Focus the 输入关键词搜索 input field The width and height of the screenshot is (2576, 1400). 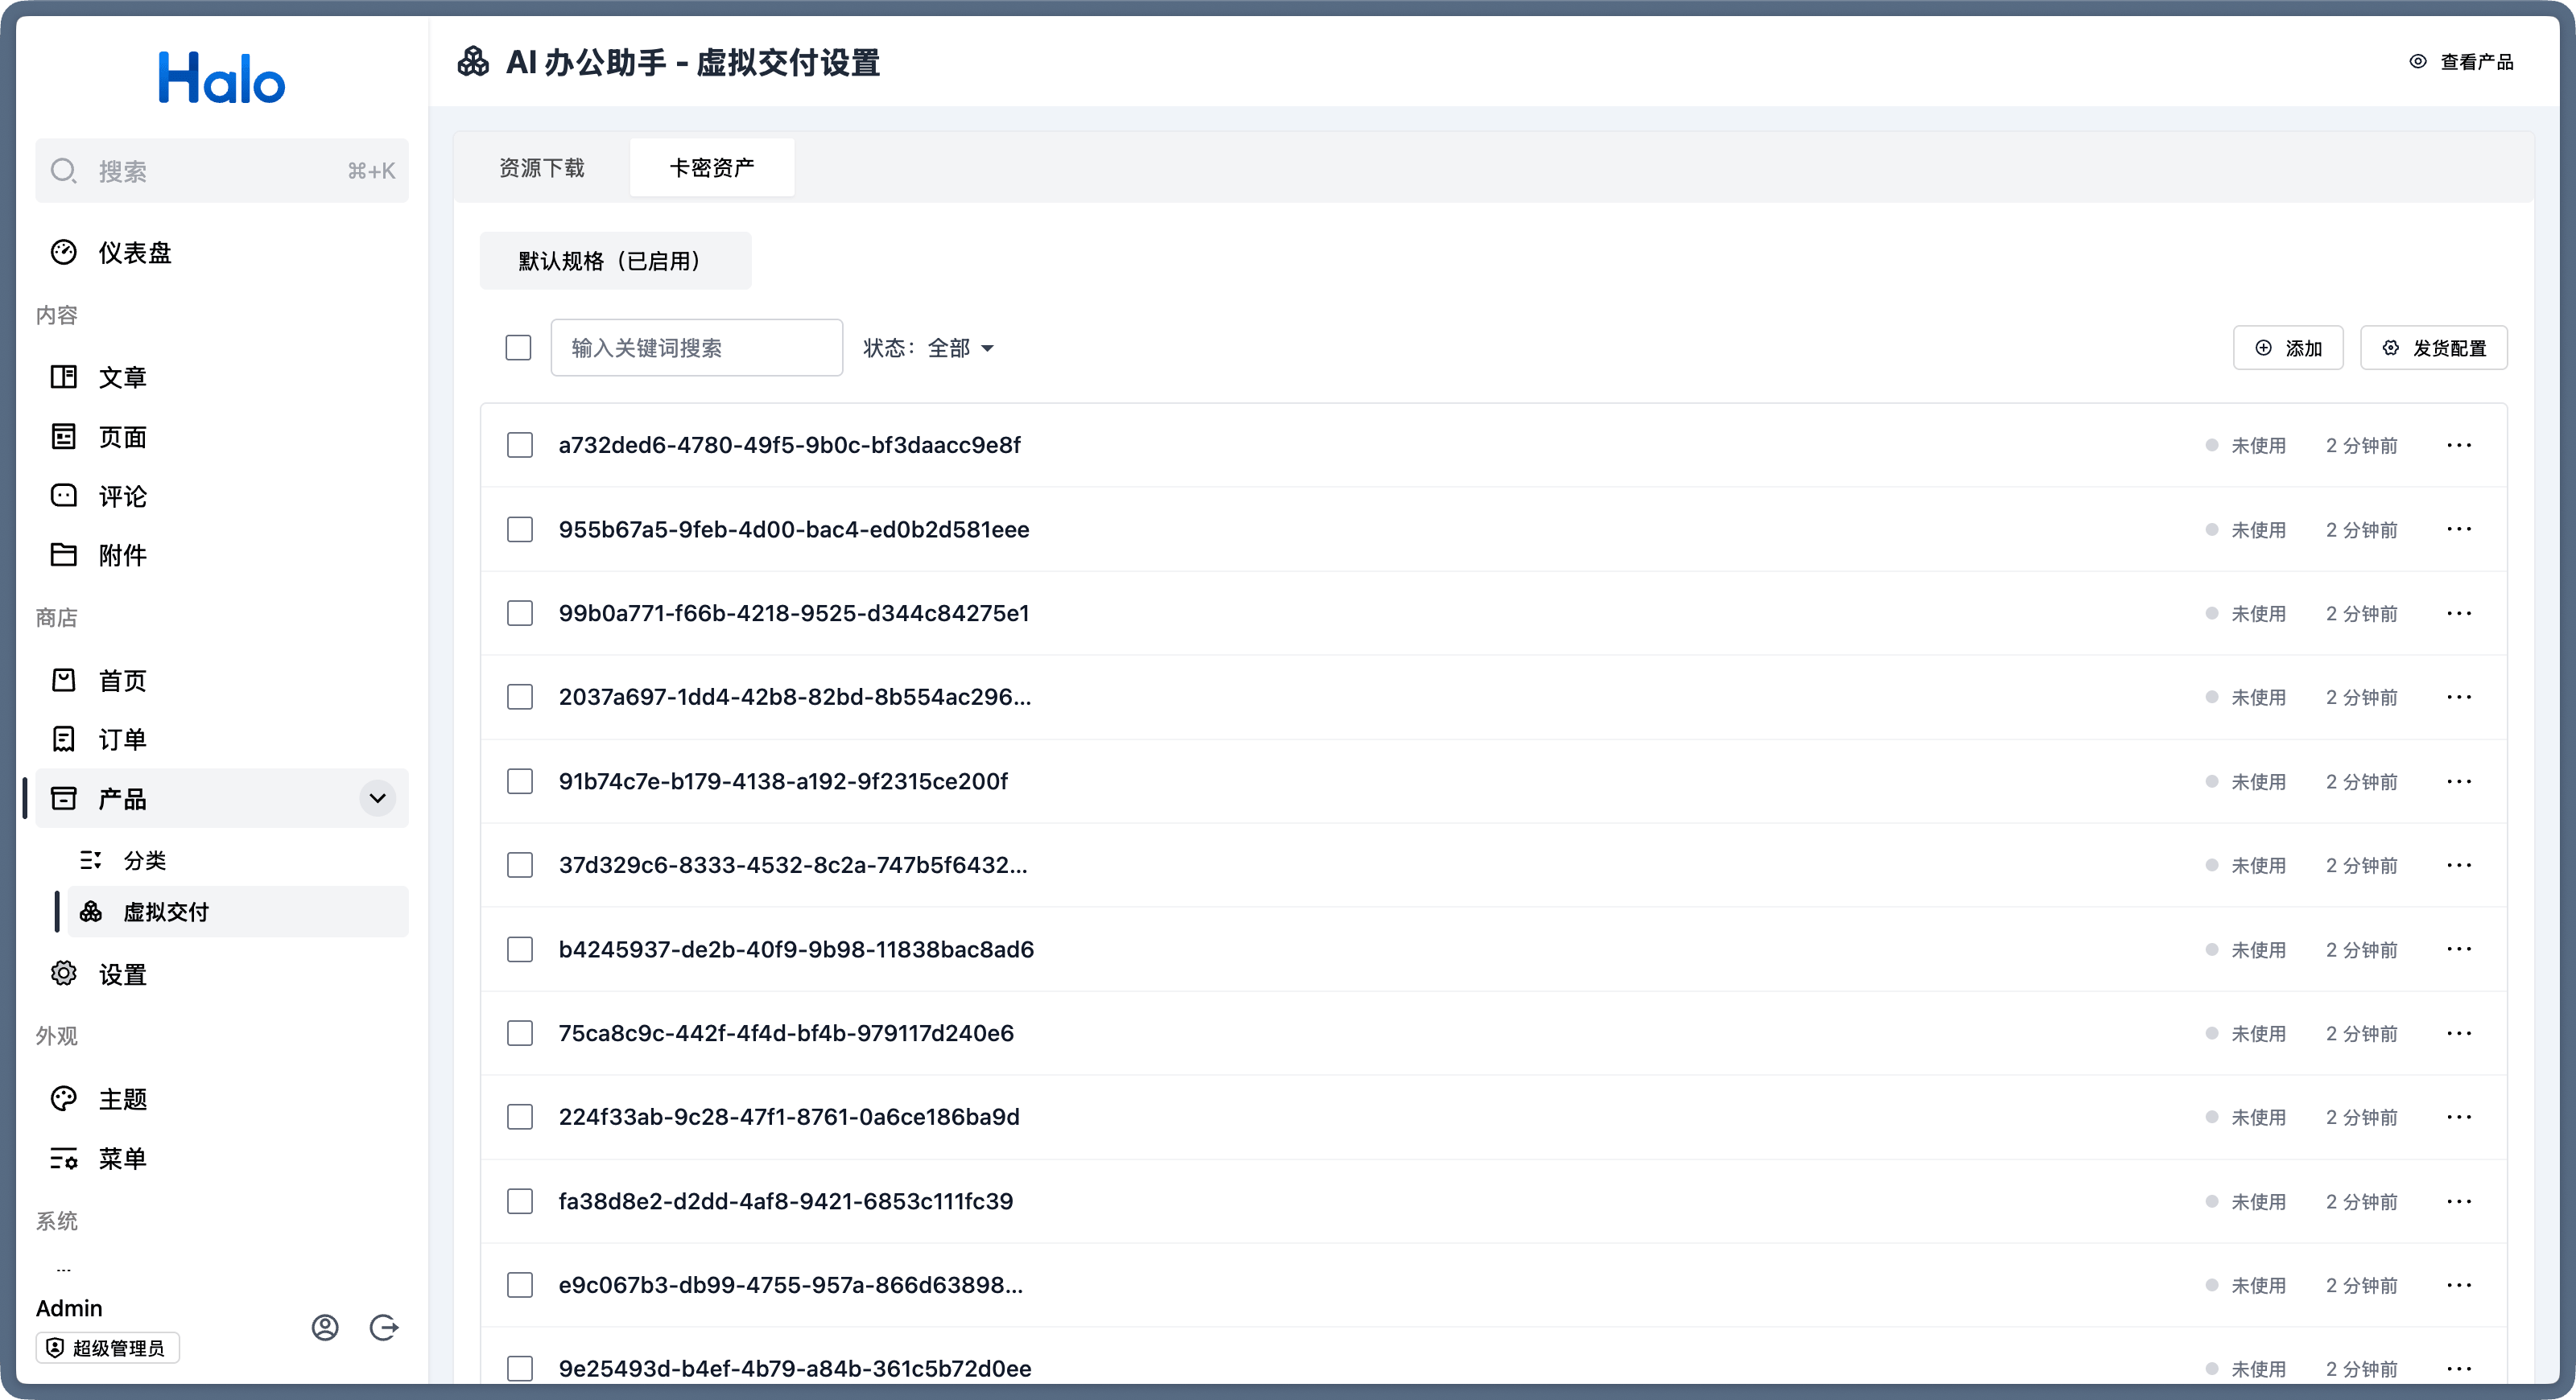(x=696, y=348)
